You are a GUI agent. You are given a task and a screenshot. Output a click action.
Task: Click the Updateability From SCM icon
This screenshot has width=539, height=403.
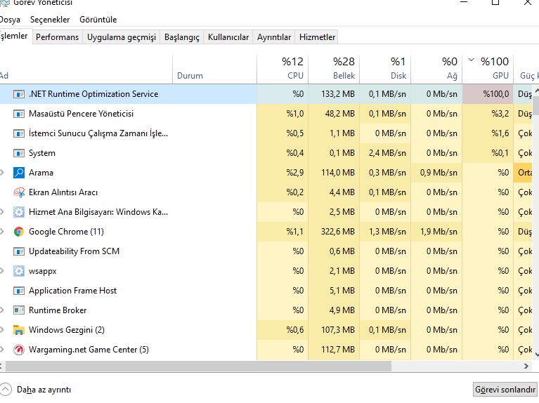coord(18,251)
